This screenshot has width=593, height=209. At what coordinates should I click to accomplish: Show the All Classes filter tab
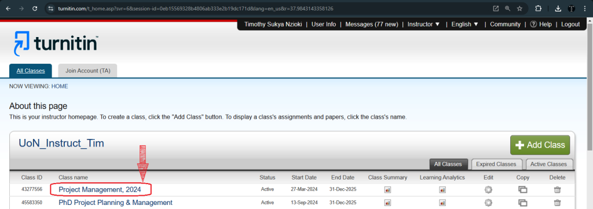point(448,164)
